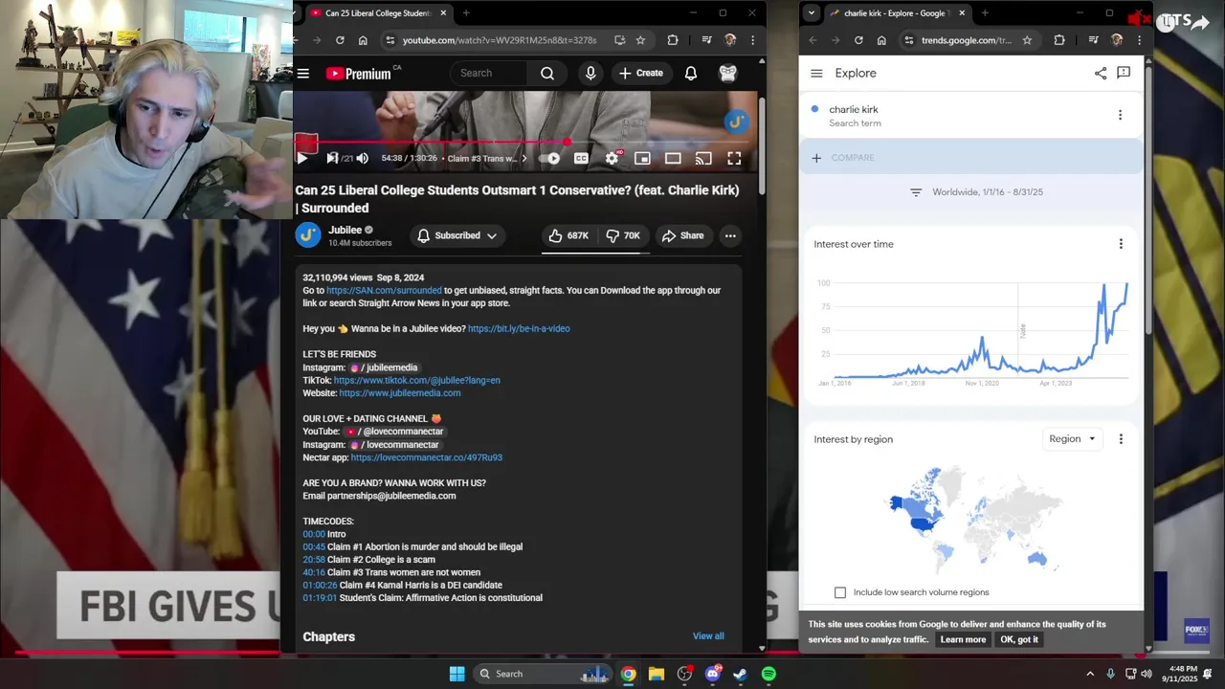
Task: Open extensions puzzle icon in YouTube window
Action: coord(673,40)
